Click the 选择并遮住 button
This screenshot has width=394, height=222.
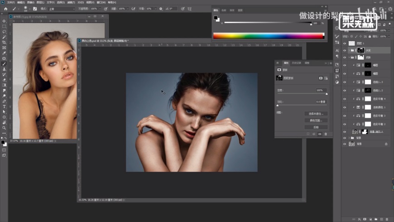tap(315, 114)
